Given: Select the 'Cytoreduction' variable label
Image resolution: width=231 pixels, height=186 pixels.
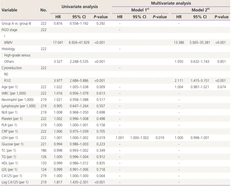Looking at the screenshot, I should pos(12,68).
